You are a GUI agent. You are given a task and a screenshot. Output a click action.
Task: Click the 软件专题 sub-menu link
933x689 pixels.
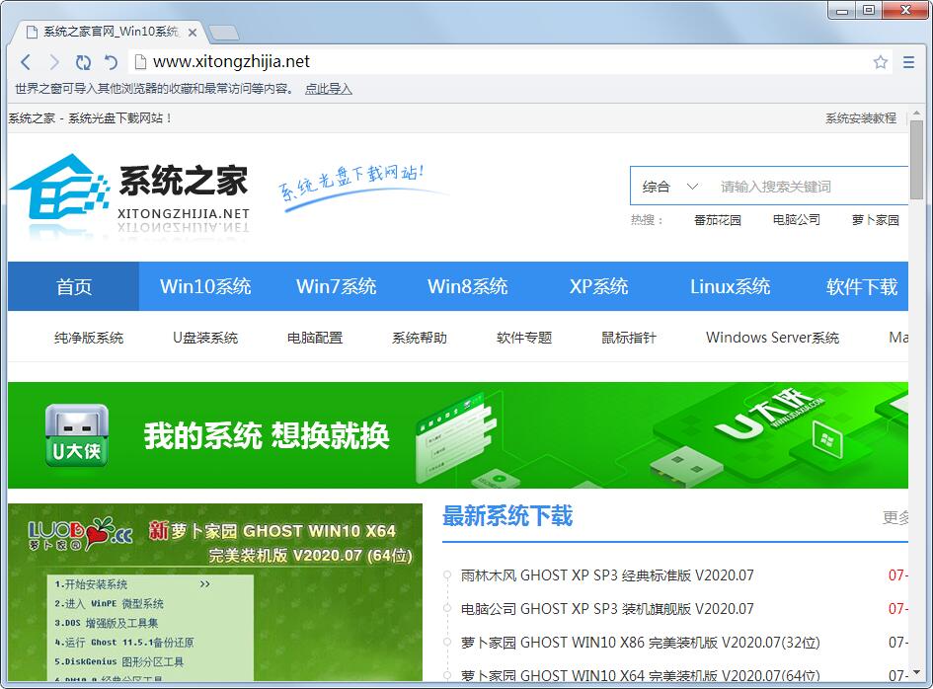click(x=524, y=338)
